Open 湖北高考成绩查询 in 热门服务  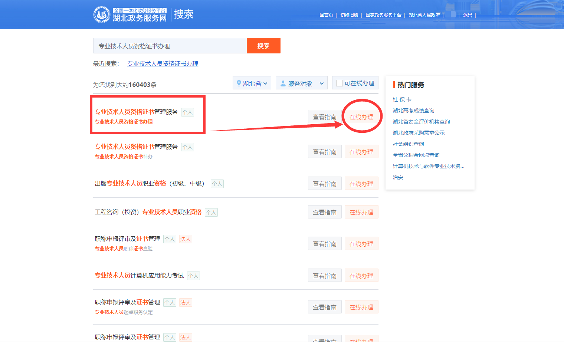pyautogui.click(x=413, y=111)
